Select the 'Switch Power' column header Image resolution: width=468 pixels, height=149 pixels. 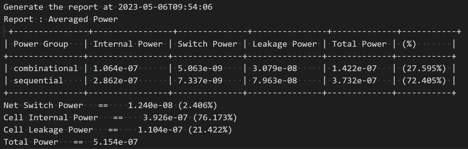pos(208,44)
